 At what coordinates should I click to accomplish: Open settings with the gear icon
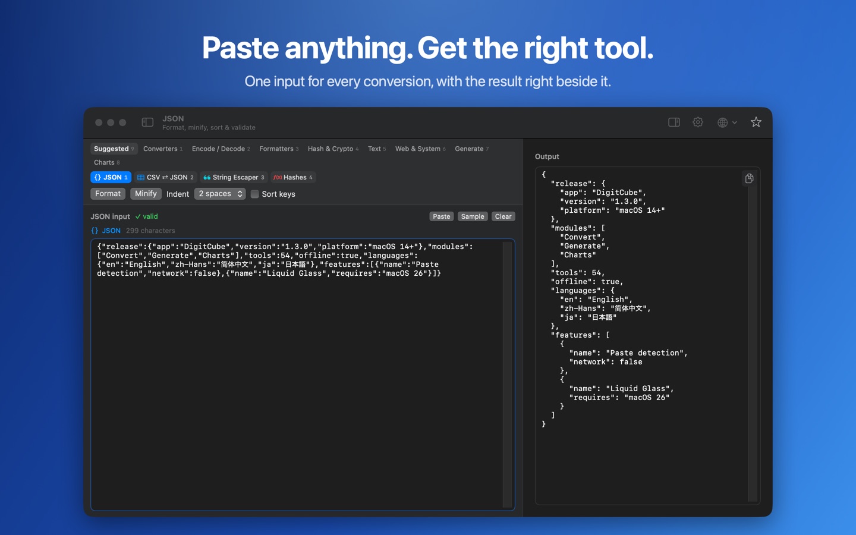[698, 122]
